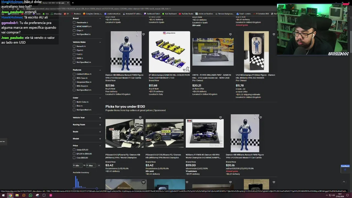
Task: Collapse the Features filter section
Action: (100, 70)
